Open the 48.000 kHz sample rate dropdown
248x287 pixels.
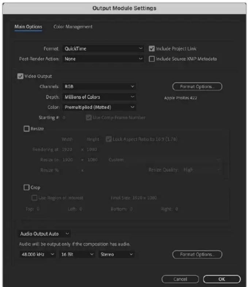coord(38,254)
